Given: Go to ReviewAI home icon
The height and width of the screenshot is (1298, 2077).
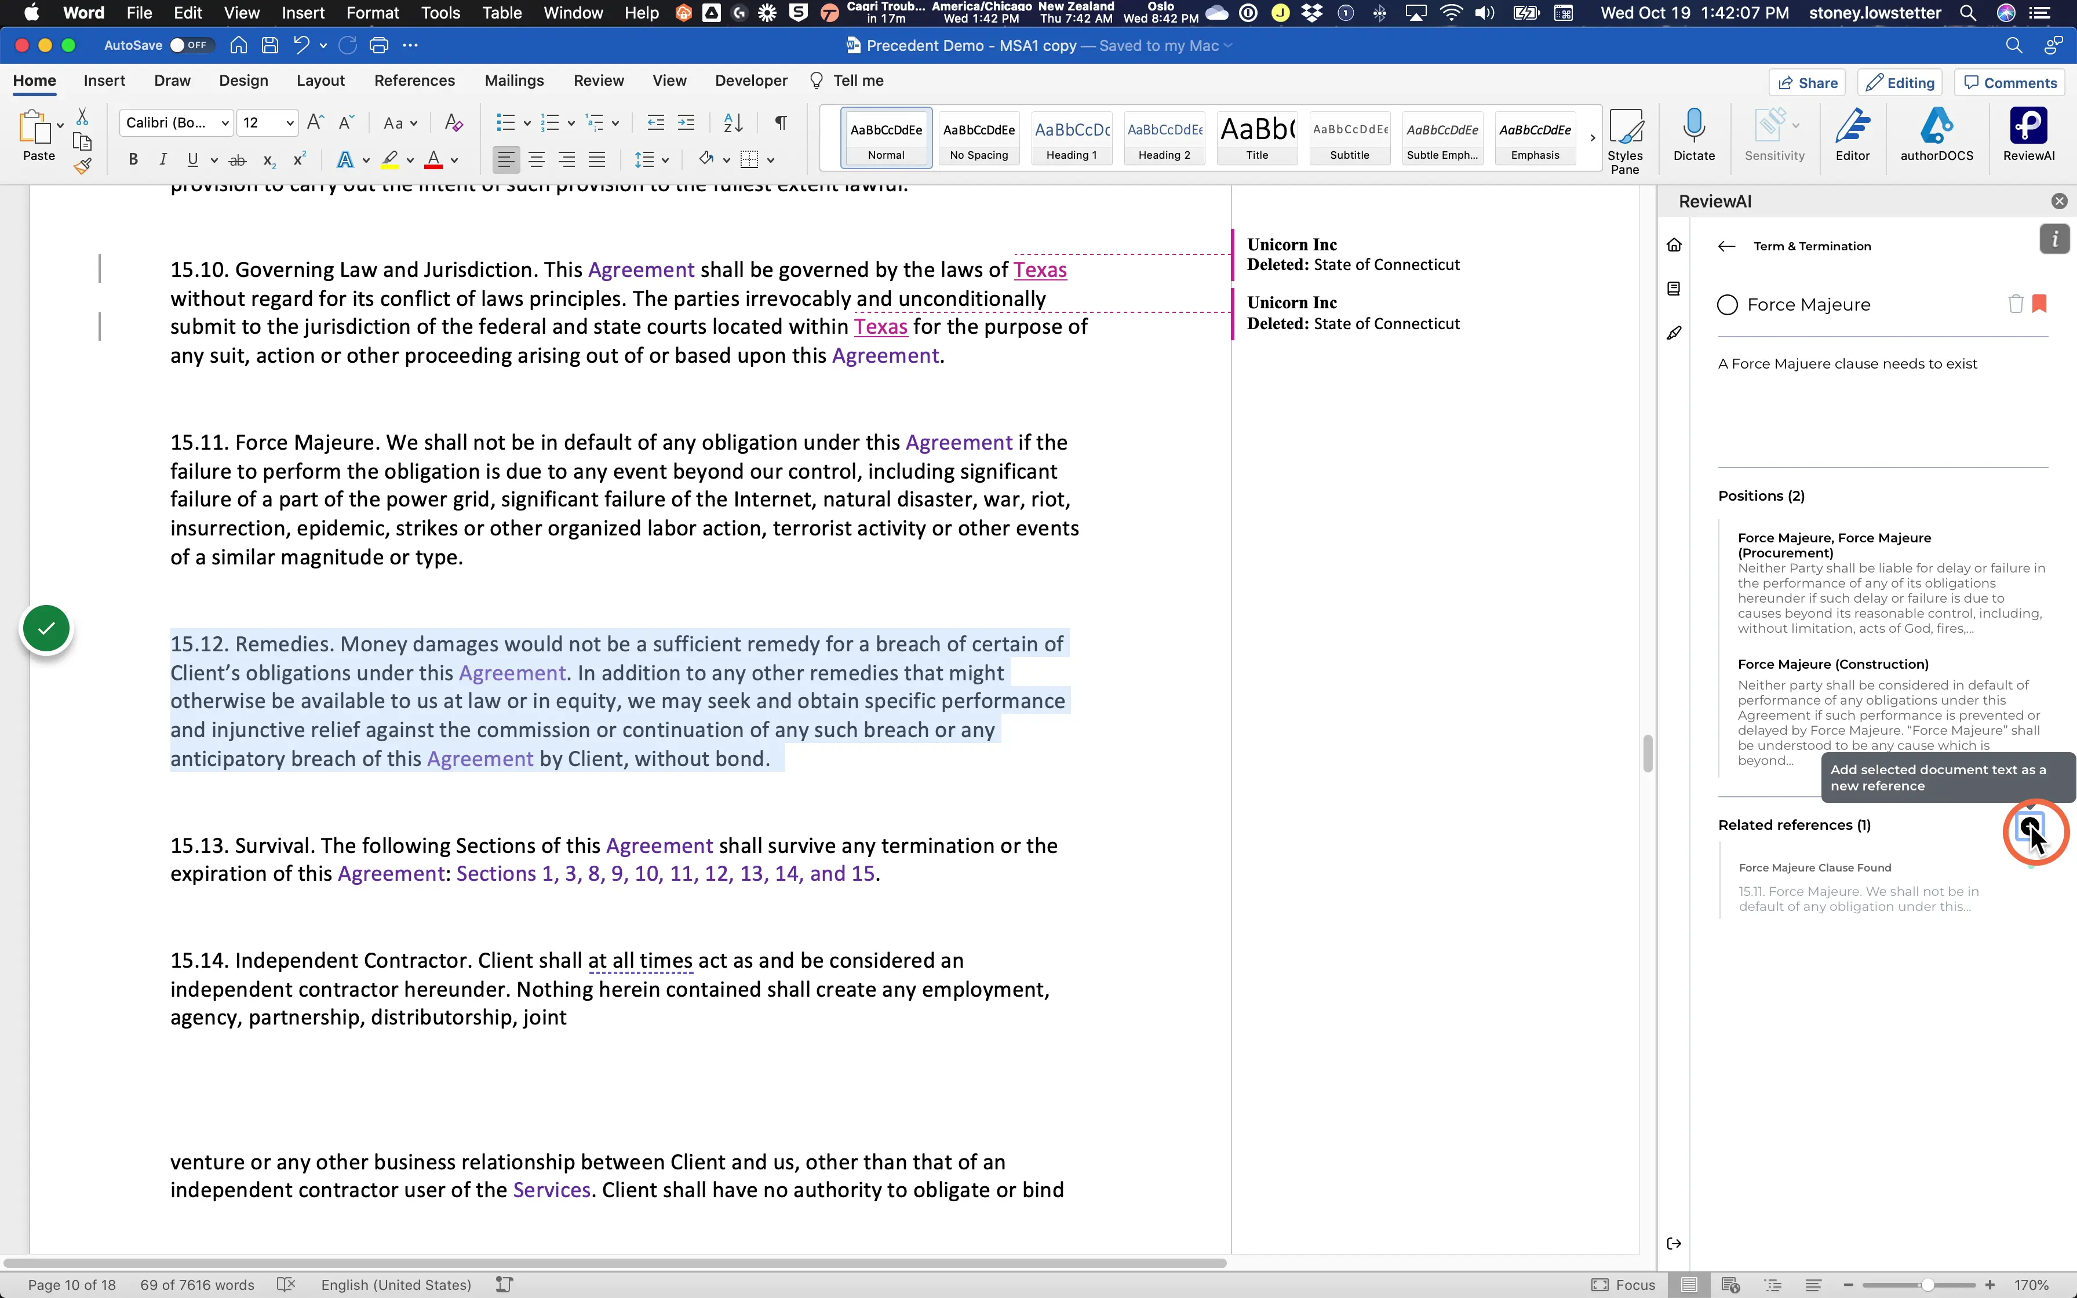Looking at the screenshot, I should tap(1674, 246).
